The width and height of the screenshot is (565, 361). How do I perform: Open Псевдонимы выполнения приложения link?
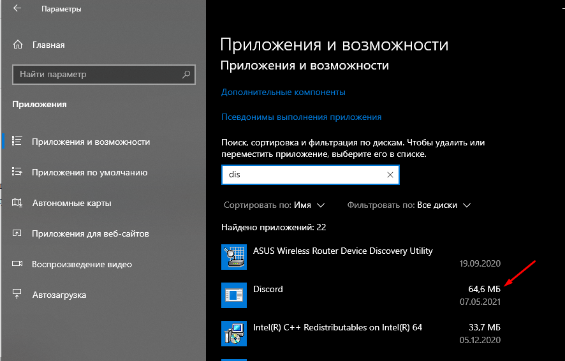point(301,117)
